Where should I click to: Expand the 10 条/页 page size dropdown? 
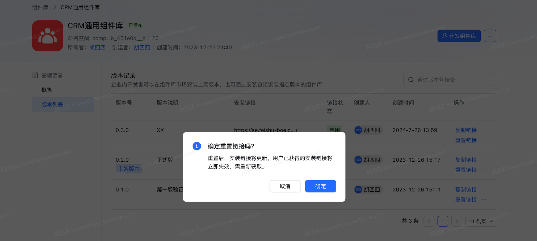pyautogui.click(x=481, y=221)
